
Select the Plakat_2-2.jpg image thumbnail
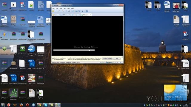click(x=32, y=79)
